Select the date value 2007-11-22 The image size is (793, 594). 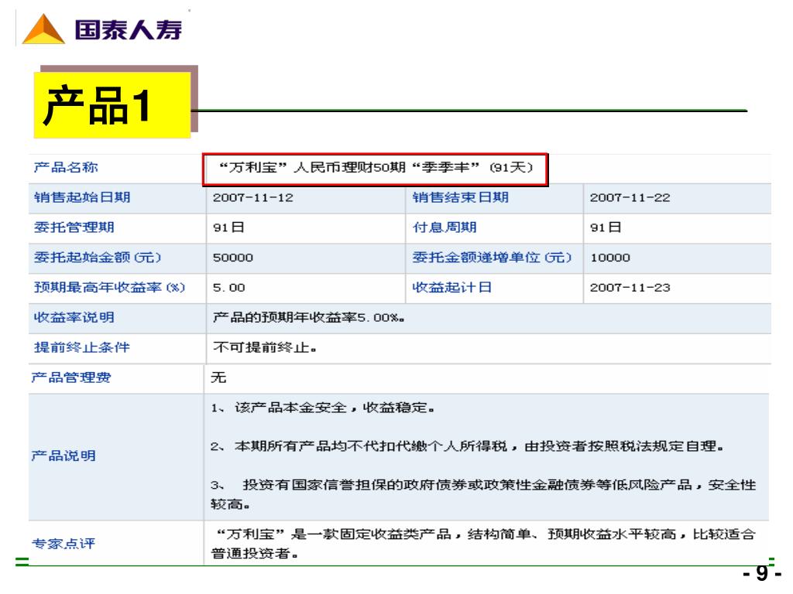click(630, 197)
